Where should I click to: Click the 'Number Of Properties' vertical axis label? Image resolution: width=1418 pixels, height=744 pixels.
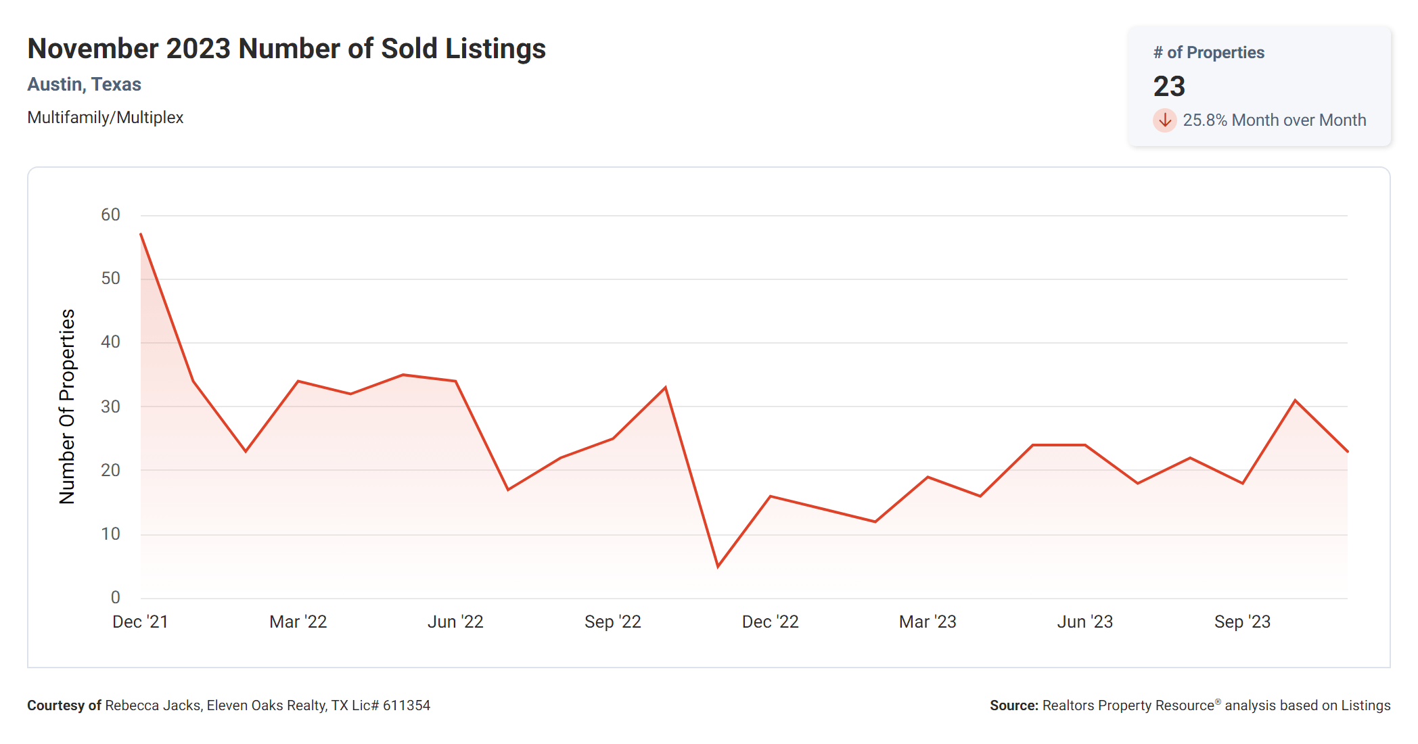tap(67, 406)
